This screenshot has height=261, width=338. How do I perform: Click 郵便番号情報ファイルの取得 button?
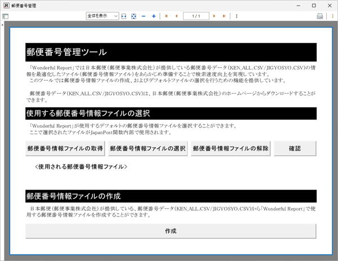[x=65, y=148]
